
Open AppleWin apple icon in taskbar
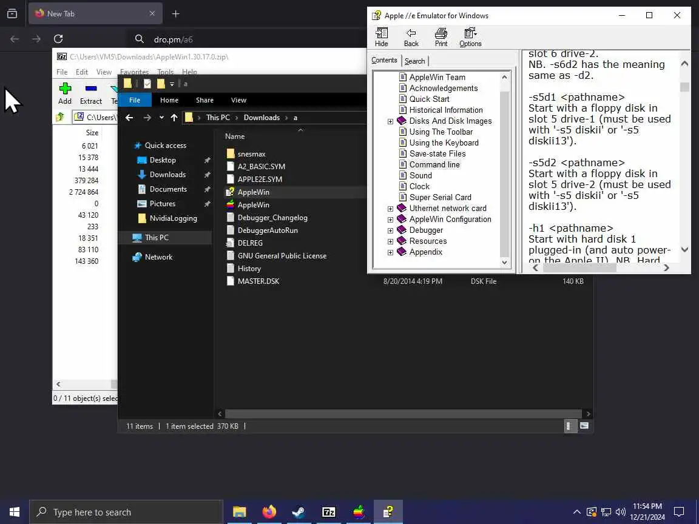coord(359,512)
